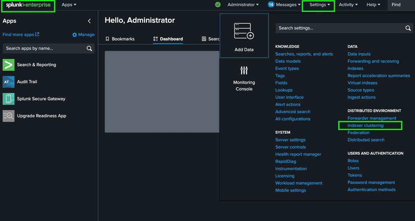Switch to the Bookmarks tab

[120, 39]
